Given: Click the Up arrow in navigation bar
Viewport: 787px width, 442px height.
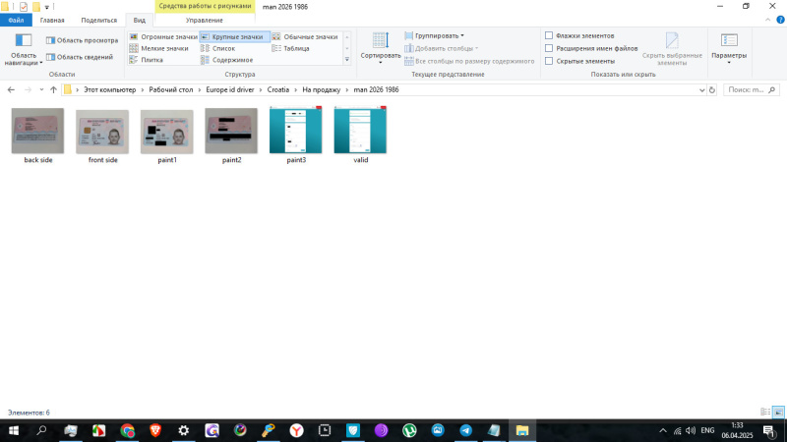Looking at the screenshot, I should point(53,89).
